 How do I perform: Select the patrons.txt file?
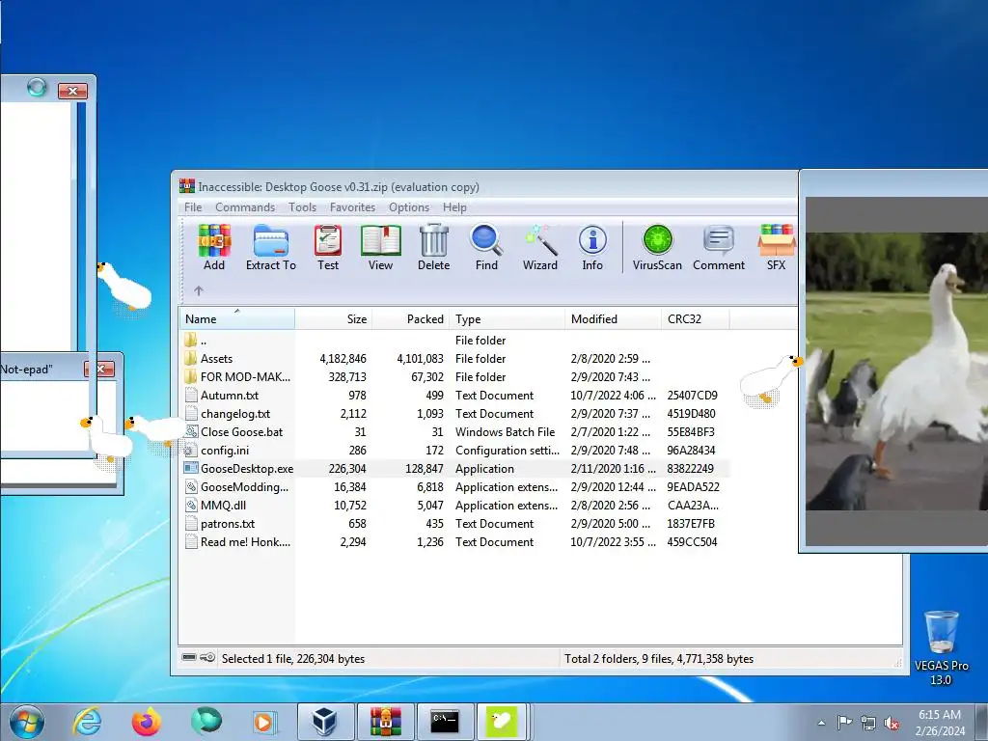[455, 523]
